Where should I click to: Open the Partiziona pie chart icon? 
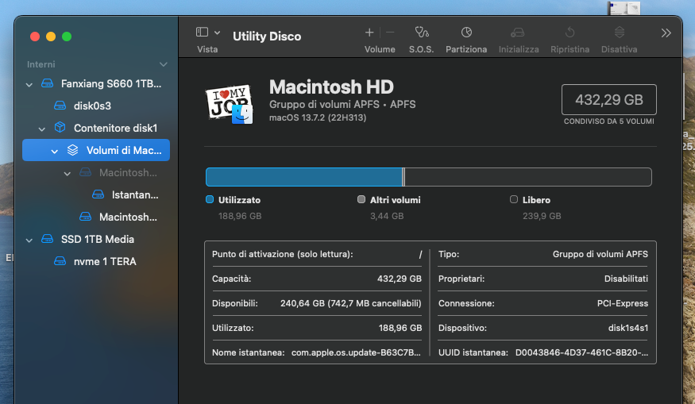[466, 33]
